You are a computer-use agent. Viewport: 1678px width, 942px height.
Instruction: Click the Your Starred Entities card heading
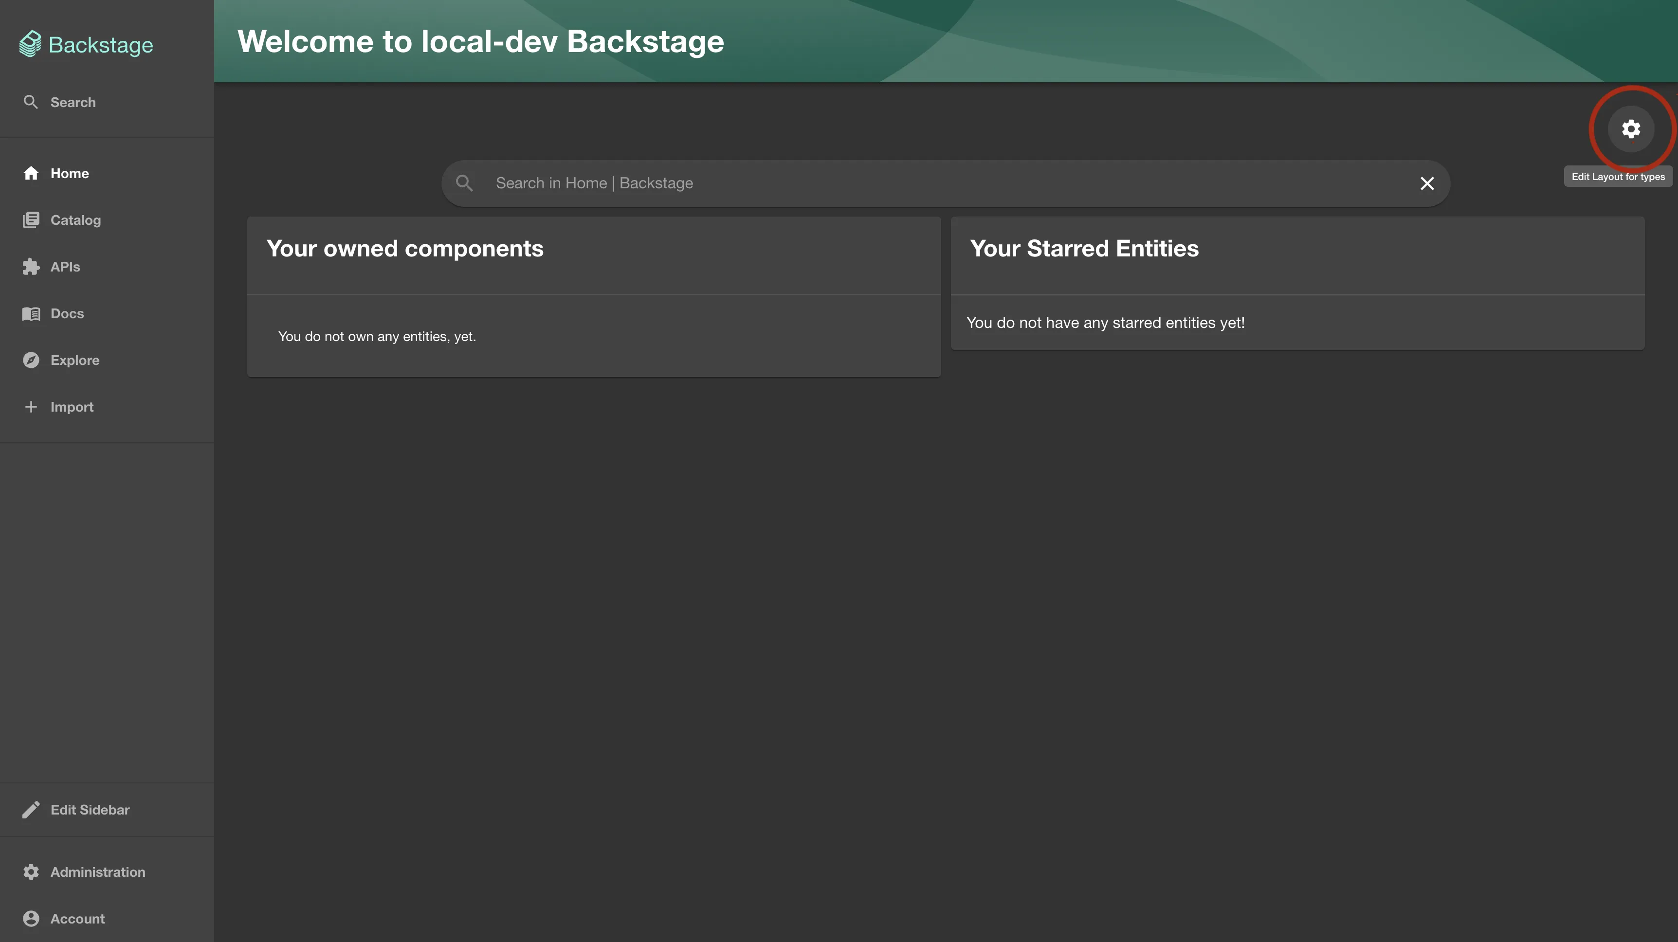pos(1084,249)
